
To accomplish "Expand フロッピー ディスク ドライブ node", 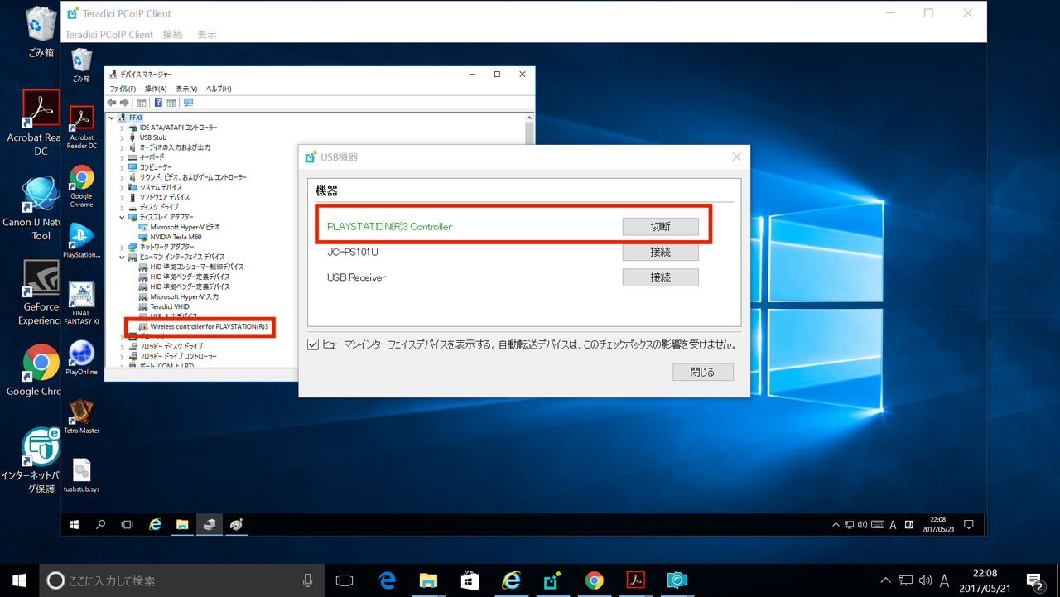I will click(x=122, y=346).
